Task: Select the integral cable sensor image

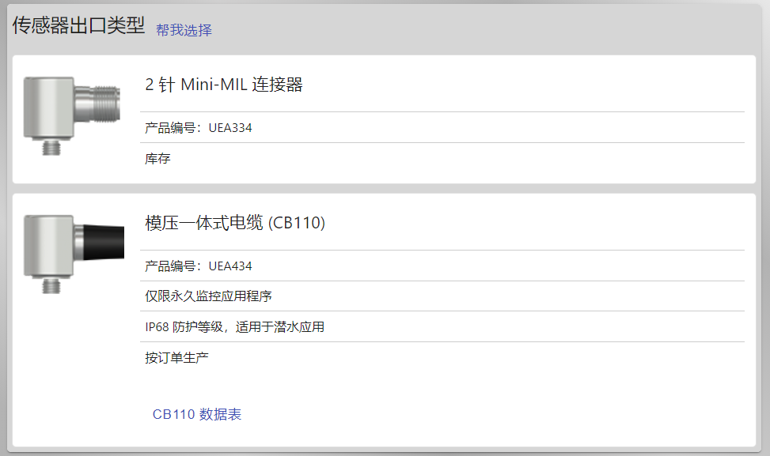Action: point(74,254)
